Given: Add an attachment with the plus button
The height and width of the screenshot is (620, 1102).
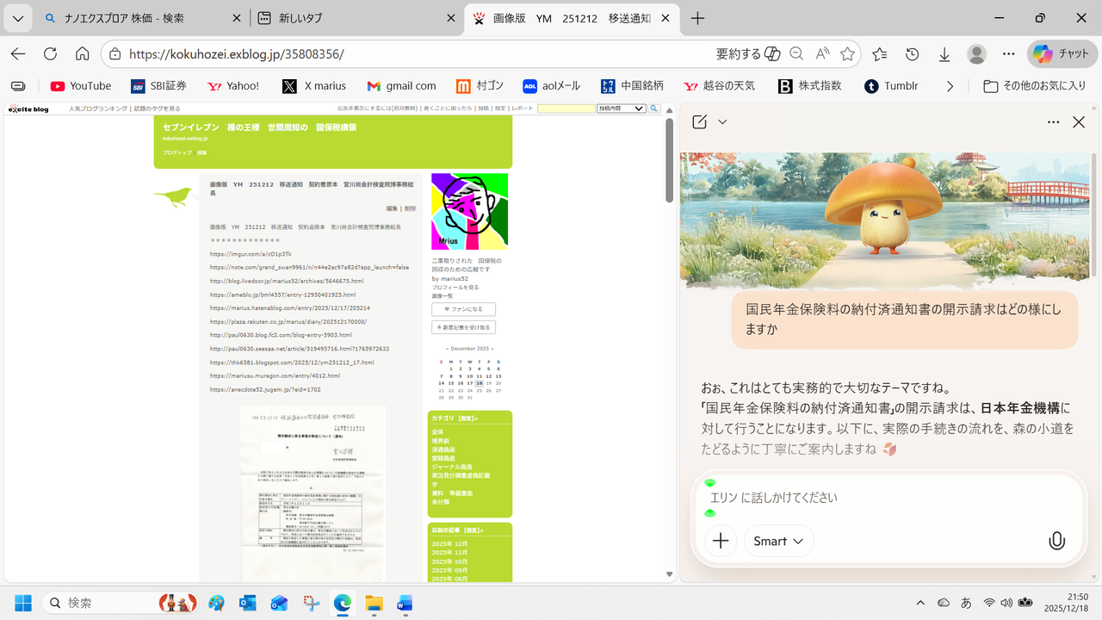Looking at the screenshot, I should 721,541.
